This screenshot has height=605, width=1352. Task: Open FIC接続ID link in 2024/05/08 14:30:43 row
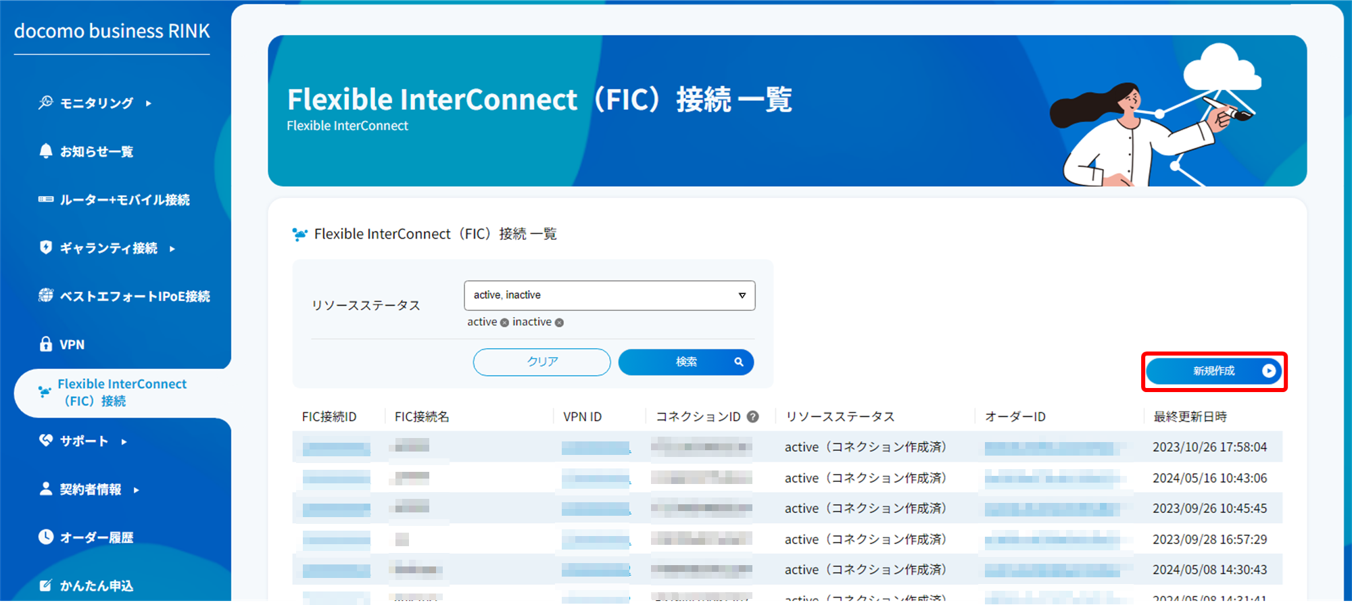pyautogui.click(x=336, y=571)
